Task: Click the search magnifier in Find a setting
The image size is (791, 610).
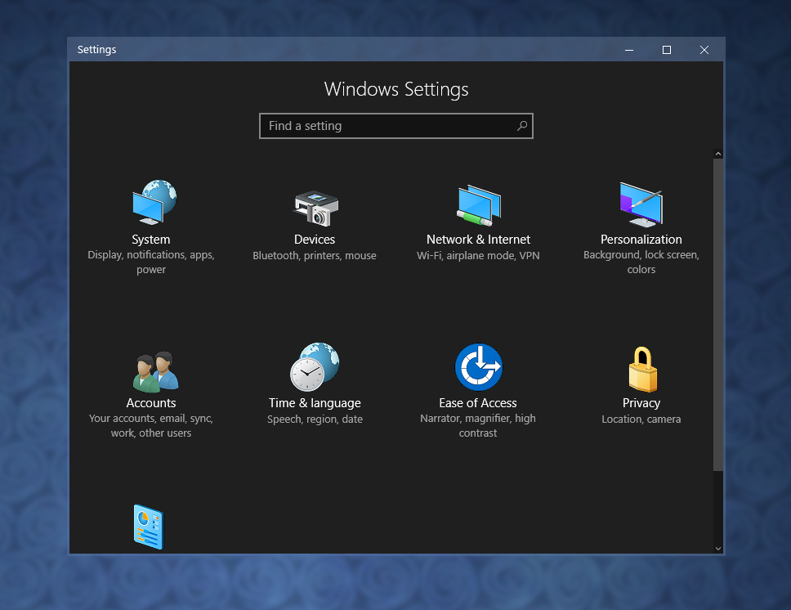Action: pos(522,126)
